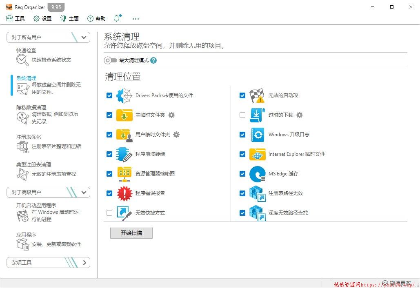Viewport: 420px width, 288px height.
Task: Click the 程序崩溃转储 icon
Action: (x=124, y=154)
